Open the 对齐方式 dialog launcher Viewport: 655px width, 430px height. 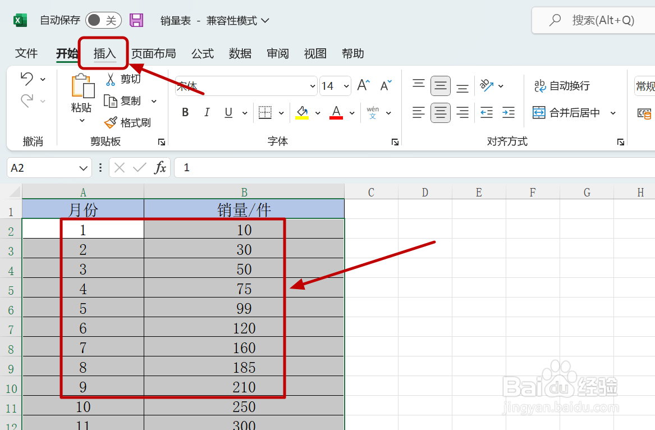pos(620,142)
